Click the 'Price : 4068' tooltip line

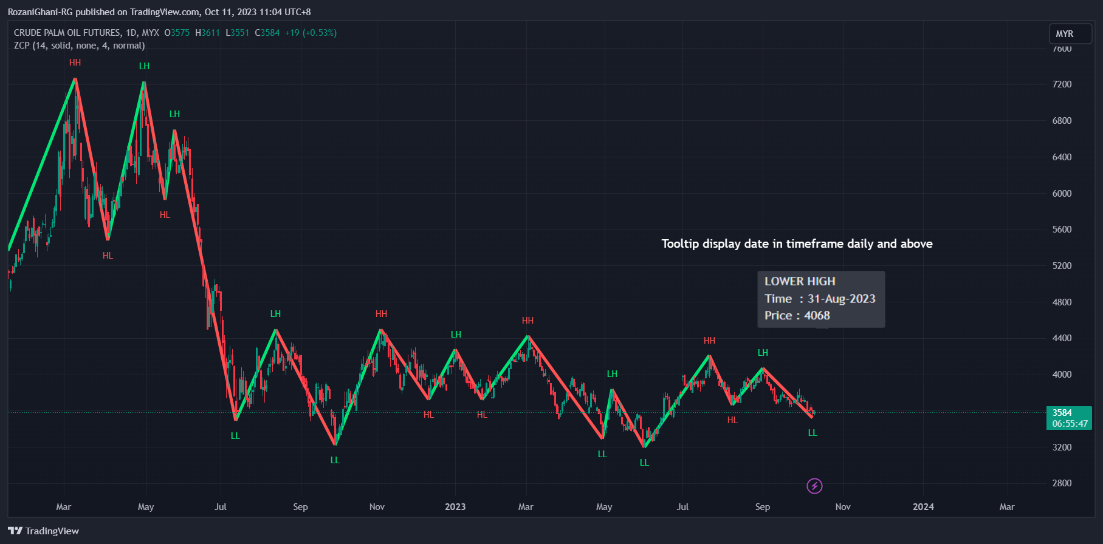797,316
